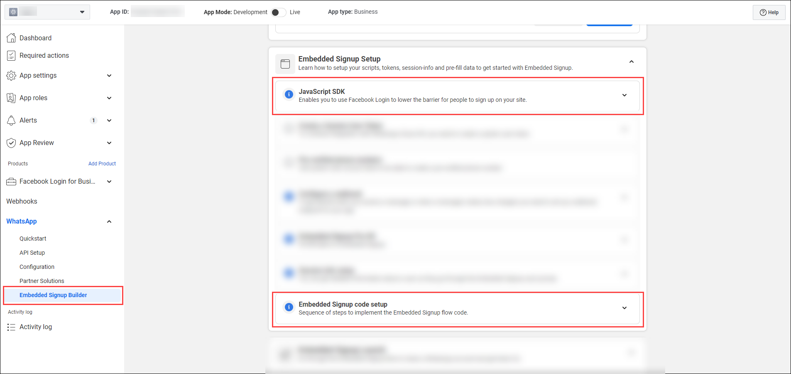Toggle App Mode from Development to Live

(x=278, y=12)
